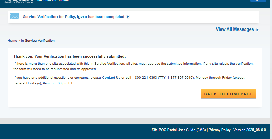Click the Log out button in header
272x139 pixels.
coord(258,1)
